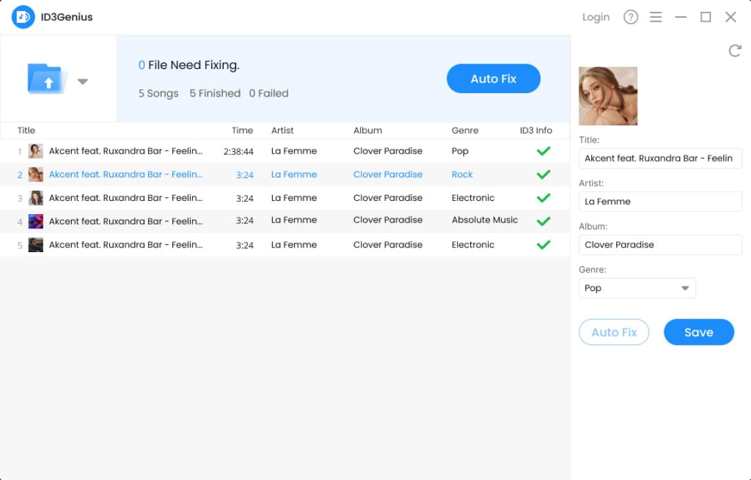
Task: Click the outlined Auto Fix button in the details panel
Action: [x=614, y=332]
